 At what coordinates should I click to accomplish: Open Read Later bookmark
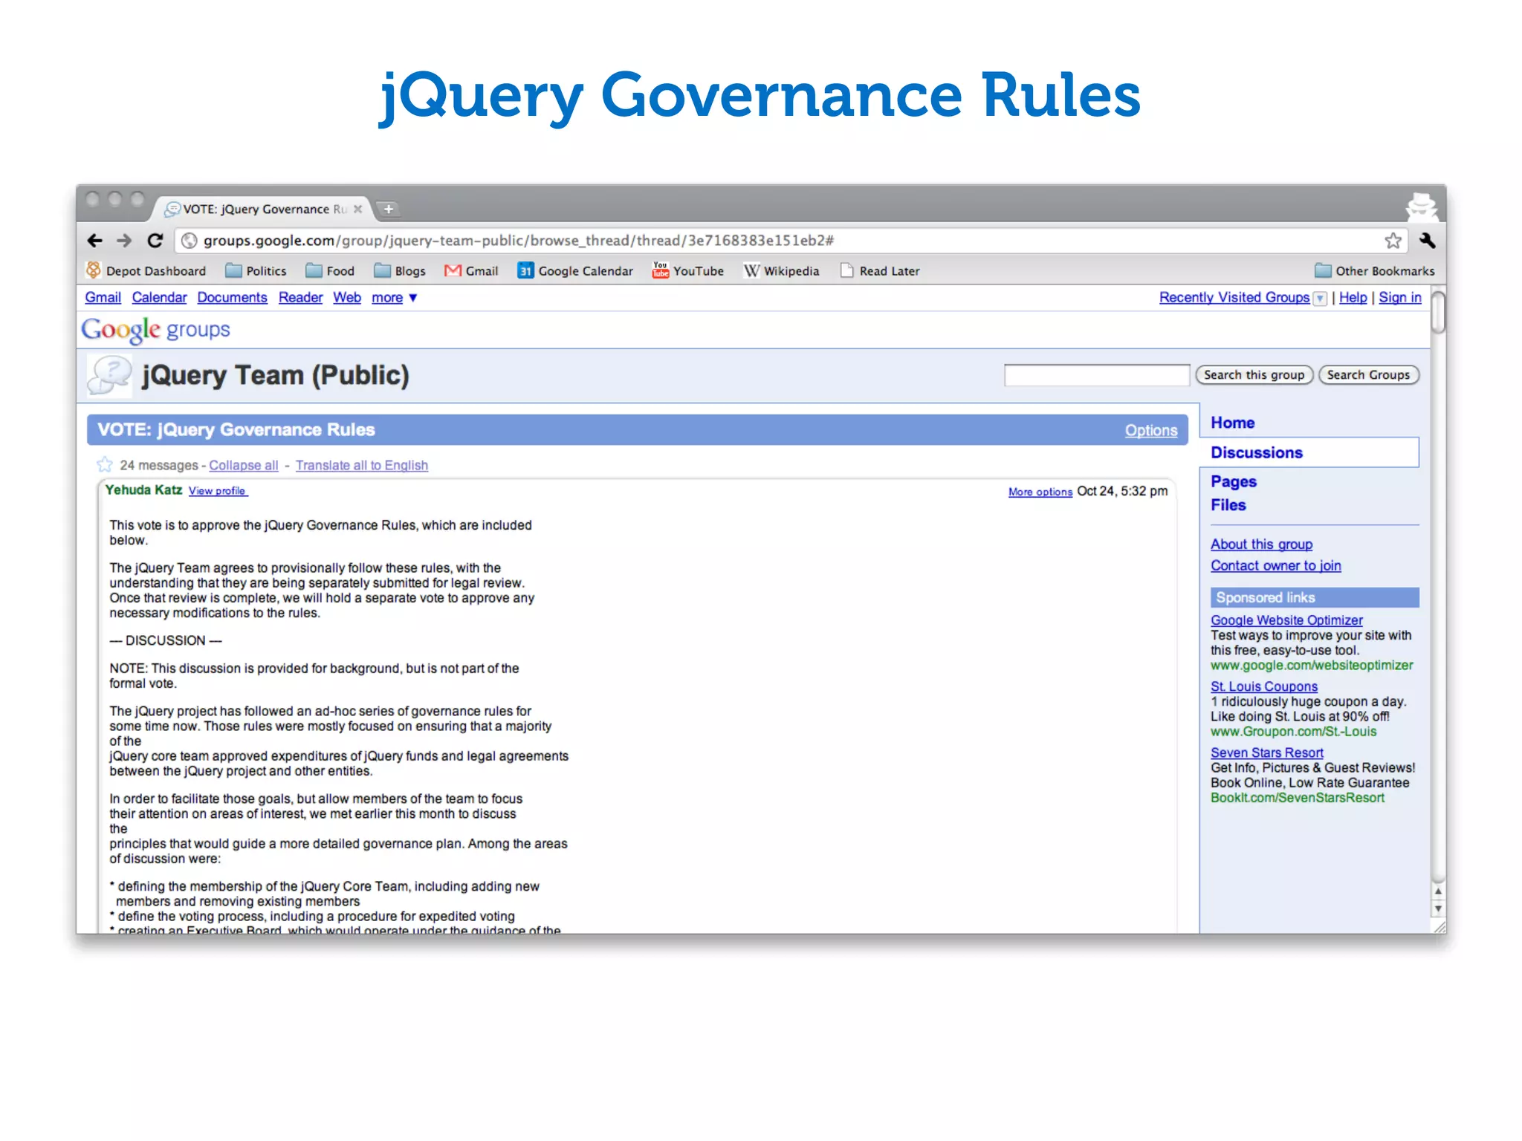[880, 270]
